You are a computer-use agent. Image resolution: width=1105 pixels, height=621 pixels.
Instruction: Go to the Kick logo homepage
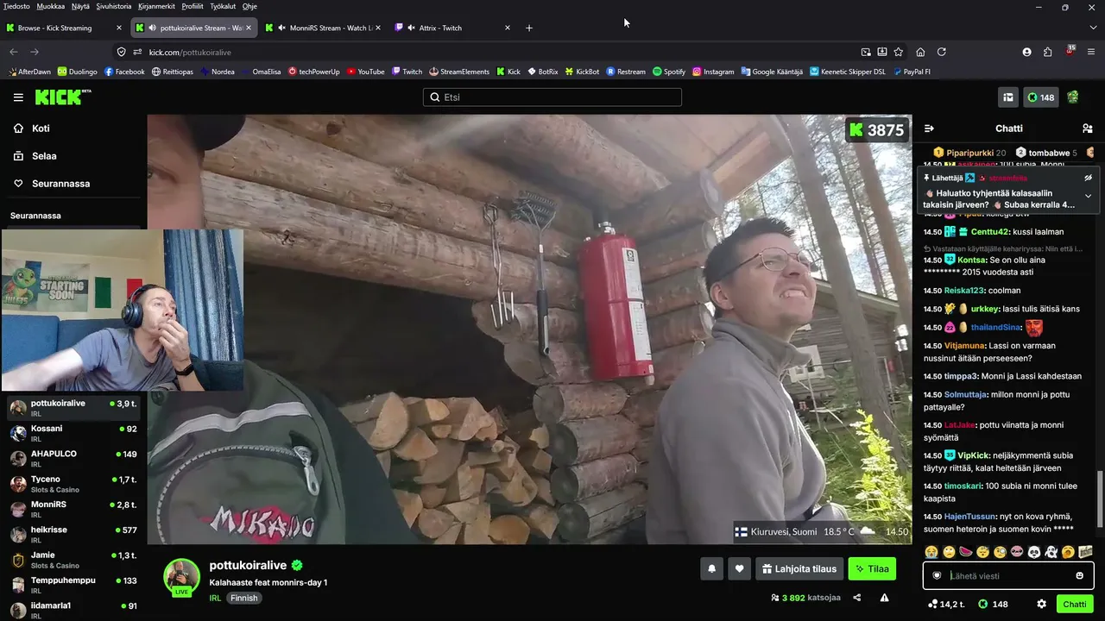pos(63,97)
